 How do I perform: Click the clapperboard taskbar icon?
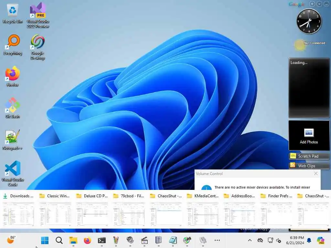pyautogui.click(x=144, y=240)
